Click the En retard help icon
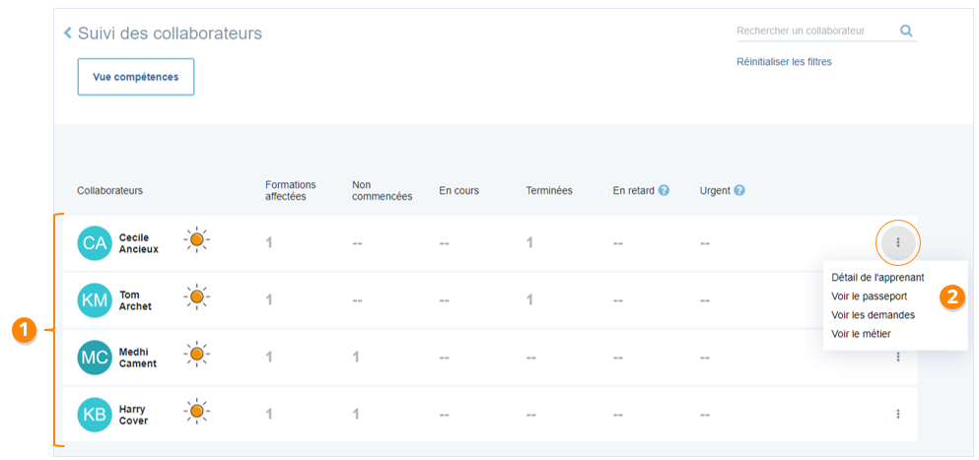The height and width of the screenshot is (460, 979). click(664, 190)
